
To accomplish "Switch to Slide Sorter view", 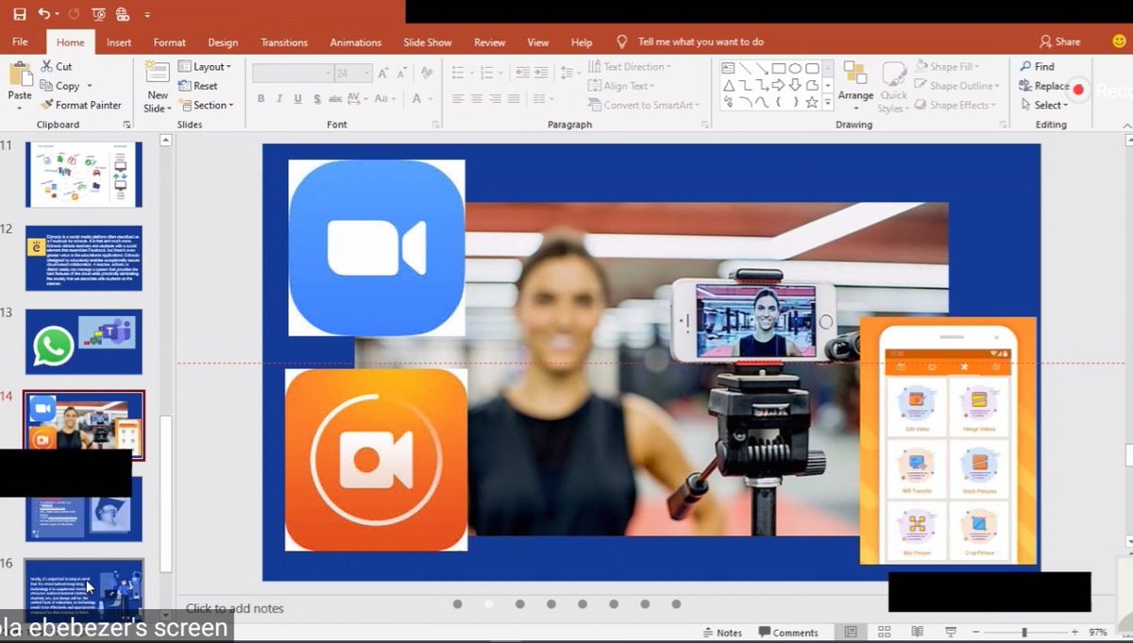I will tap(885, 632).
